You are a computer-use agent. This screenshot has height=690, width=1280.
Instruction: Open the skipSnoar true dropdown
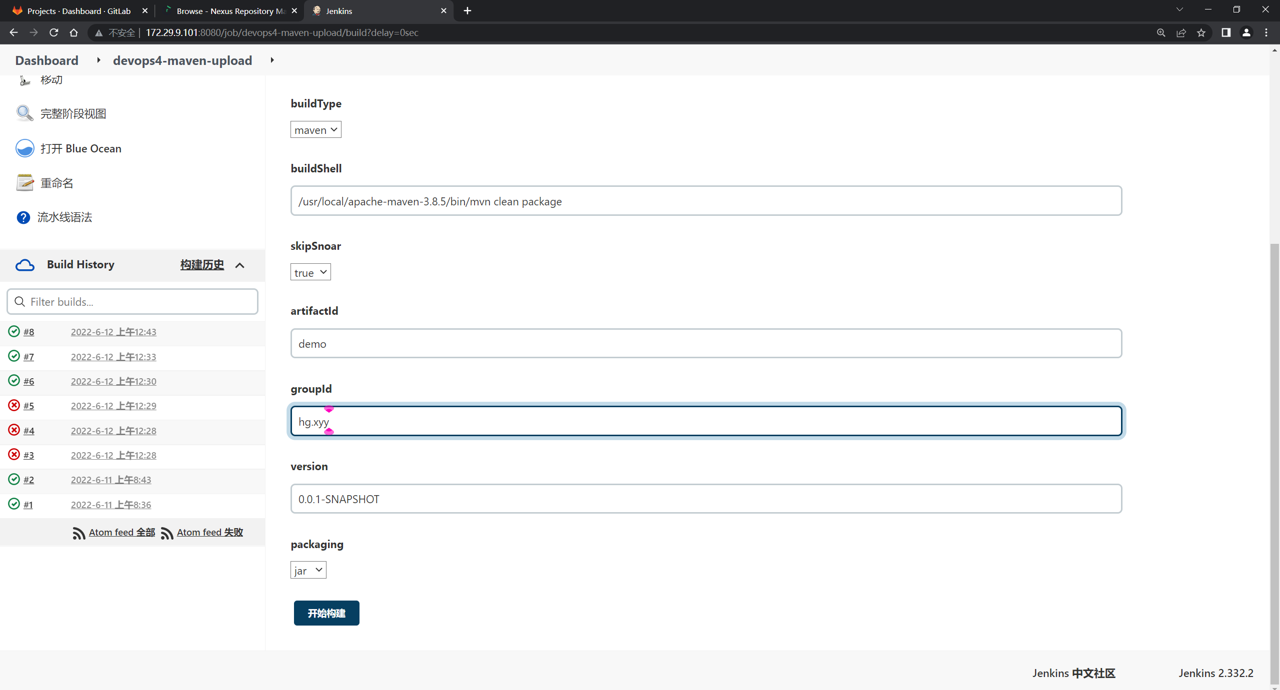[x=310, y=272]
